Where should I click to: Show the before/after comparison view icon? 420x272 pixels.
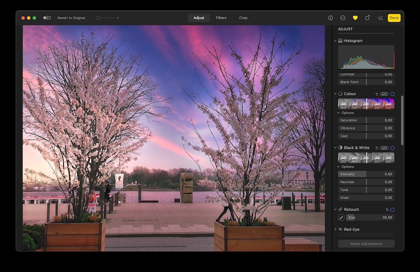[x=47, y=18]
